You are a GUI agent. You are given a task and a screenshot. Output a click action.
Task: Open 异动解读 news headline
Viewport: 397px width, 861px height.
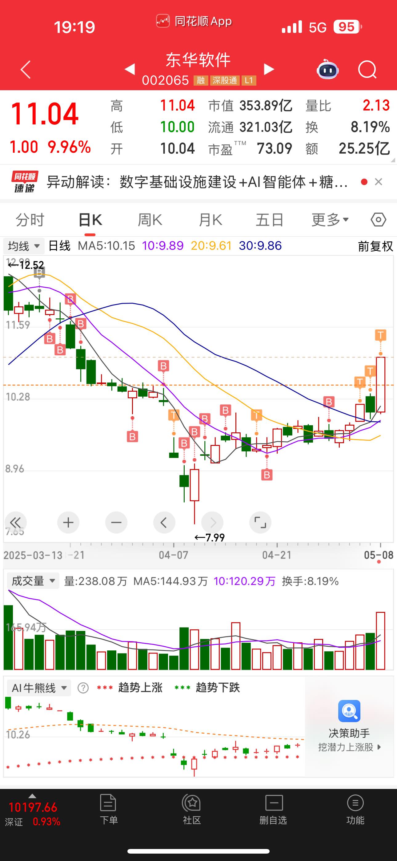[197, 182]
